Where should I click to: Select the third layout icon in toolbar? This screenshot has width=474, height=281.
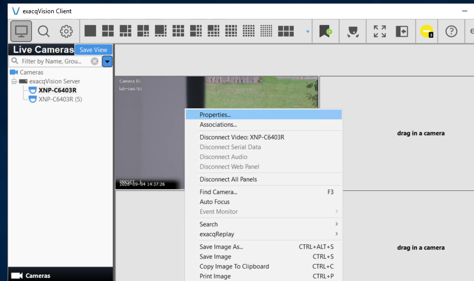pyautogui.click(x=125, y=31)
